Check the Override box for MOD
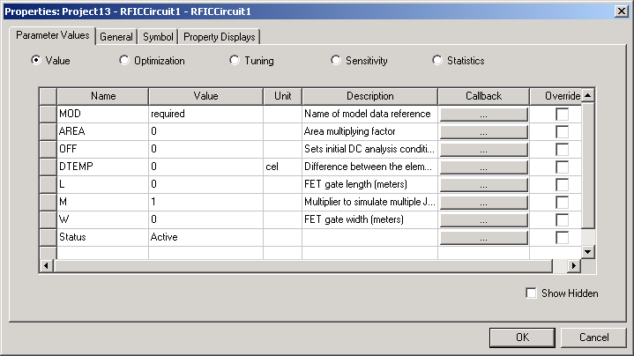The width and height of the screenshot is (634, 356). 562,114
